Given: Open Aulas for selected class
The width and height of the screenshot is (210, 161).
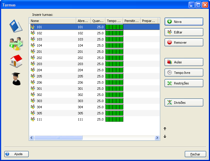Looking at the screenshot, I should pos(184,62).
